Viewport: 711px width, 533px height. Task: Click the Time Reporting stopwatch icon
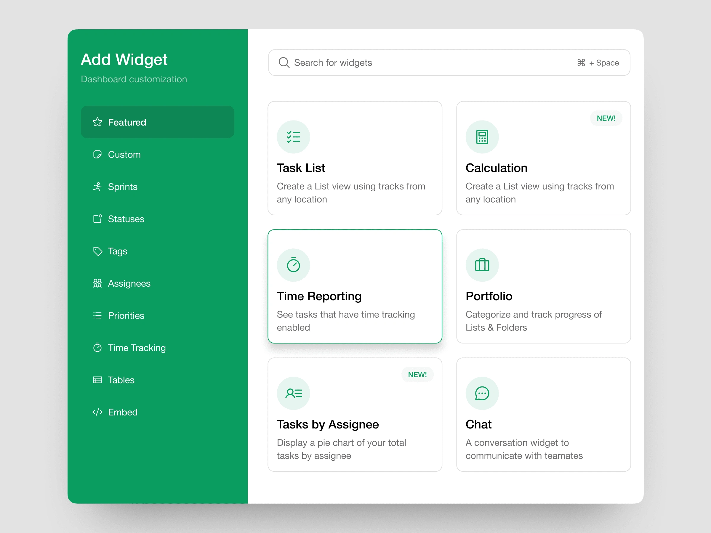(293, 265)
